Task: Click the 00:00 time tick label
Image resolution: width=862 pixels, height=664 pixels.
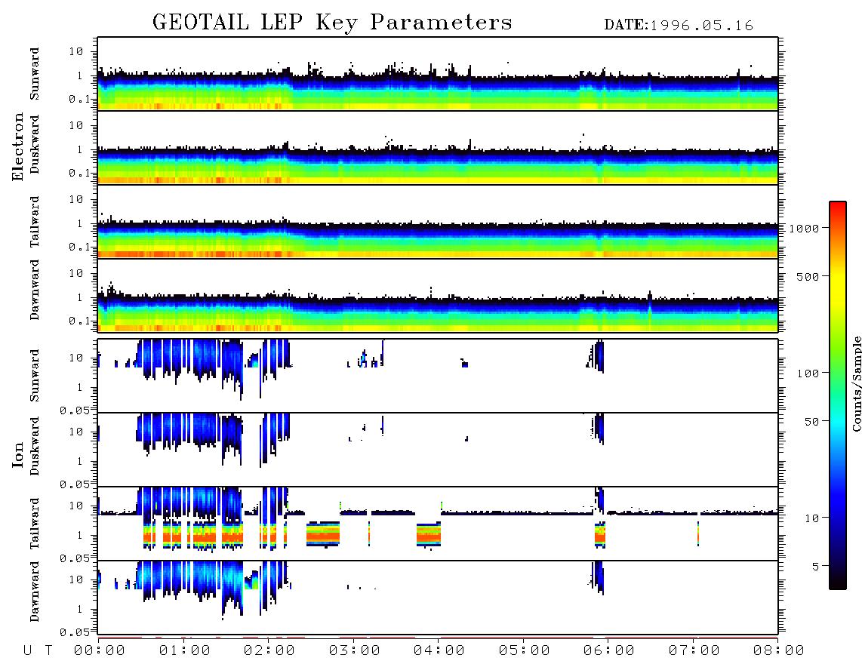Action: pos(100,650)
